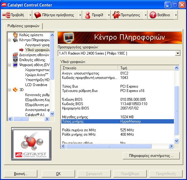Click the Κέντρο Πληροφοριών tree icon
The width and height of the screenshot is (187, 180).
pos(15,40)
